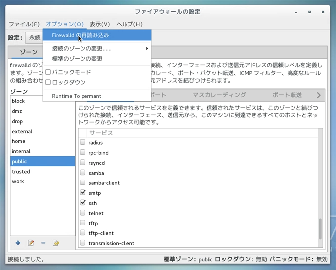The height and width of the screenshot is (270, 336).
Task: Click the 標準ゾーン: public status text
Action: [188, 259]
